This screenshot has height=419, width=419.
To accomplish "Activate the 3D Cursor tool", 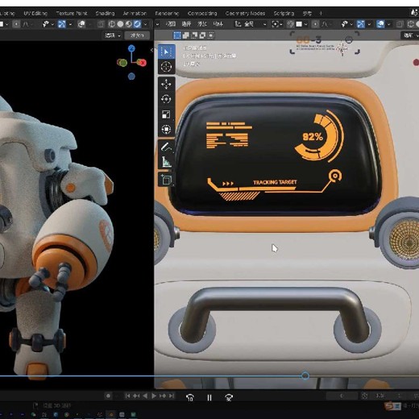I will pyautogui.click(x=166, y=67).
